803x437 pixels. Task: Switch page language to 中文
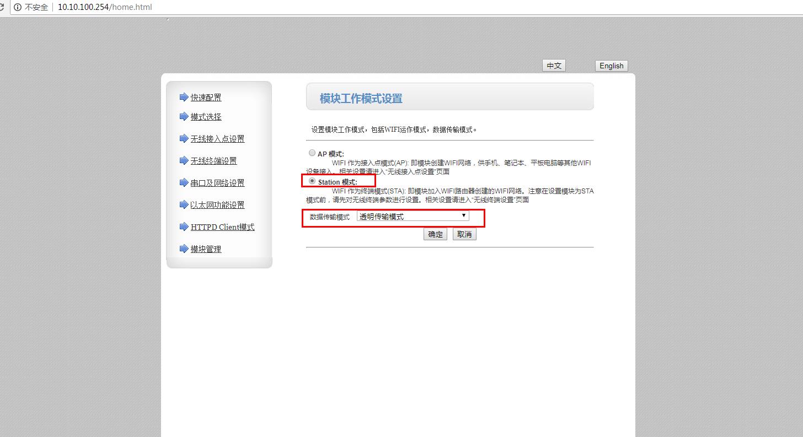pos(554,66)
